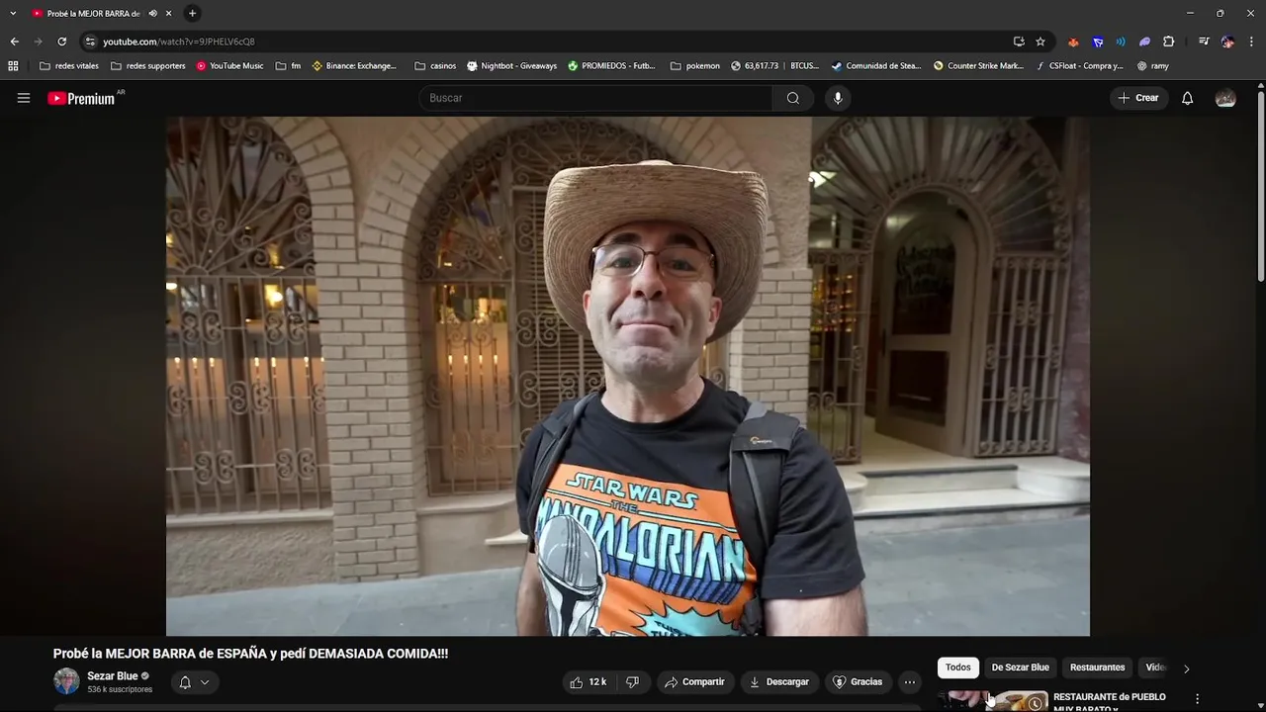Click the search magnifier button
The image size is (1266, 712).
793,98
